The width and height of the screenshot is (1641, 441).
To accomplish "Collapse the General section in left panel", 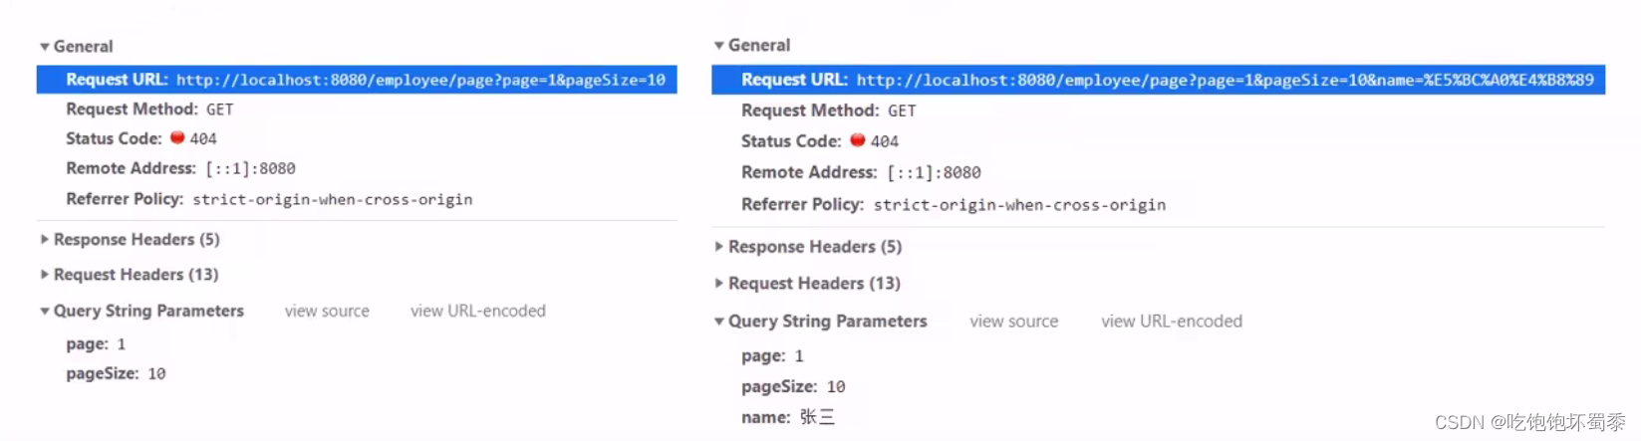I will coord(45,47).
